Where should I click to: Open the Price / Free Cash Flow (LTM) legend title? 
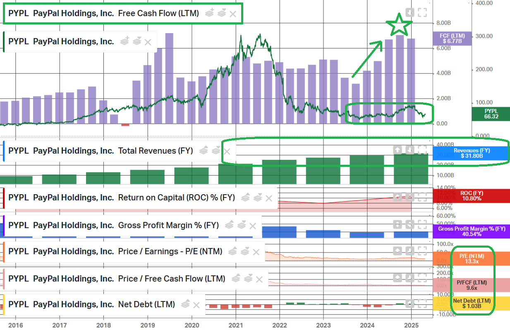click(117, 279)
